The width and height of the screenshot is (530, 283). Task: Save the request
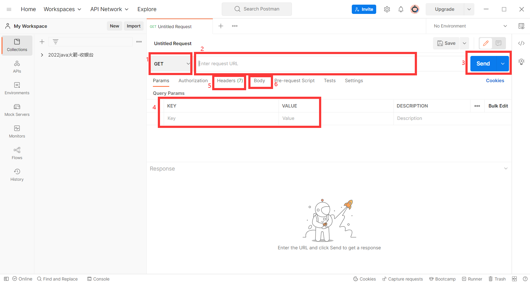coord(447,43)
